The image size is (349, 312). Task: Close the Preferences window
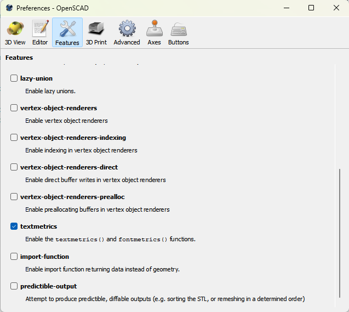coord(336,8)
